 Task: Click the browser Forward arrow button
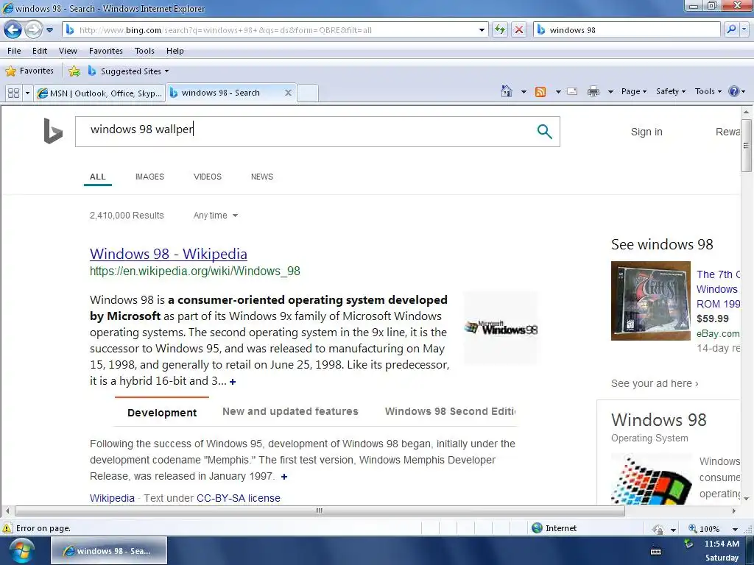pos(33,29)
